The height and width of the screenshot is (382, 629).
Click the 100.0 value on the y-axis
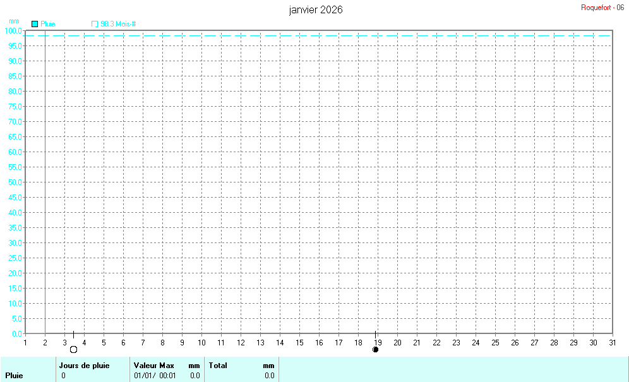(13, 30)
